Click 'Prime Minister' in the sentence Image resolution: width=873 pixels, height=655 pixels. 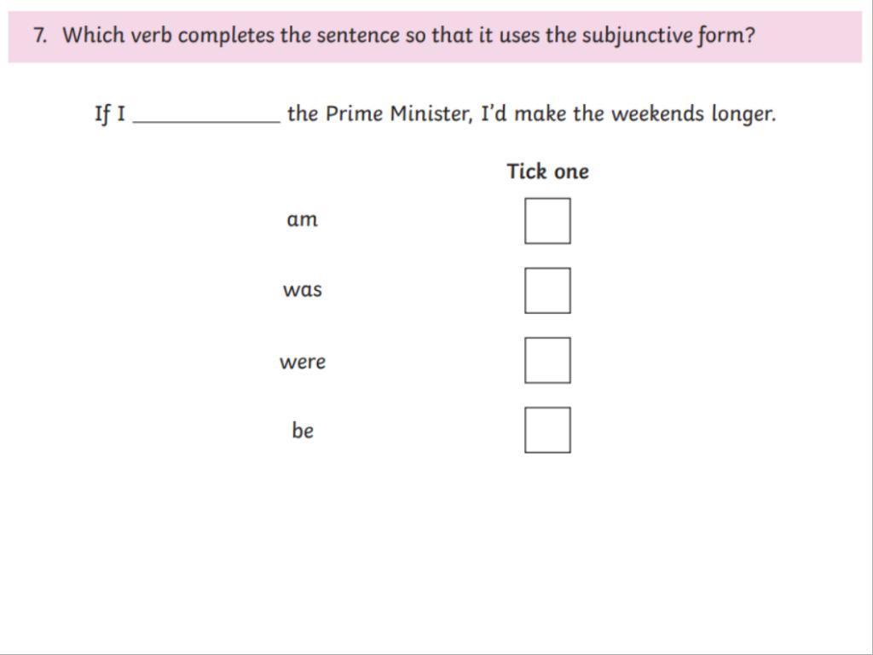[x=399, y=113]
